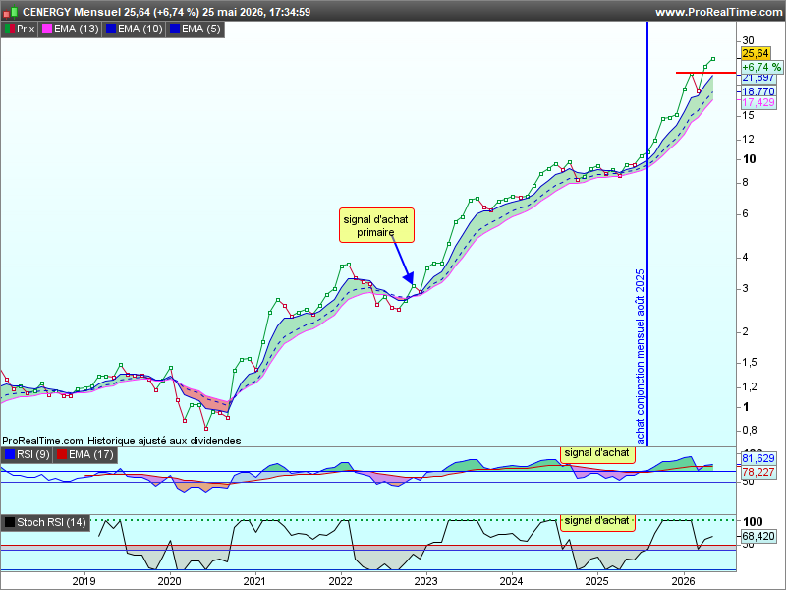Screen dimensions: 786x590
Task: Click the 78,227 EMA value tag
Action: [758, 472]
